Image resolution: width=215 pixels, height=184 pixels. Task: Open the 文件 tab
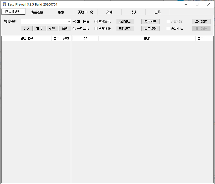pos(110,12)
